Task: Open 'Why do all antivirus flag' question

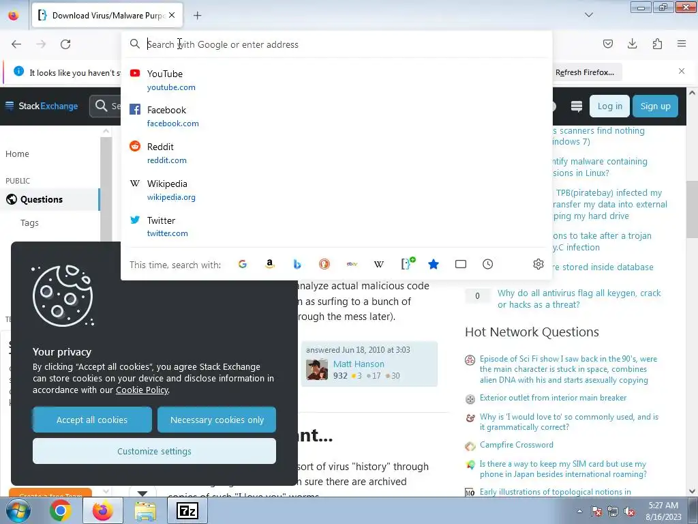Action: coord(579,299)
